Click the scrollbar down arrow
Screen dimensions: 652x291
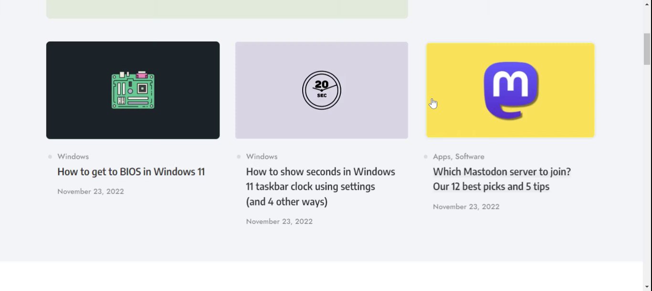647,287
